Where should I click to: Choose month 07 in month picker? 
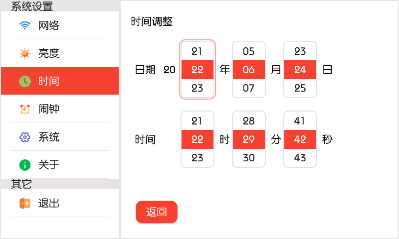coord(248,88)
